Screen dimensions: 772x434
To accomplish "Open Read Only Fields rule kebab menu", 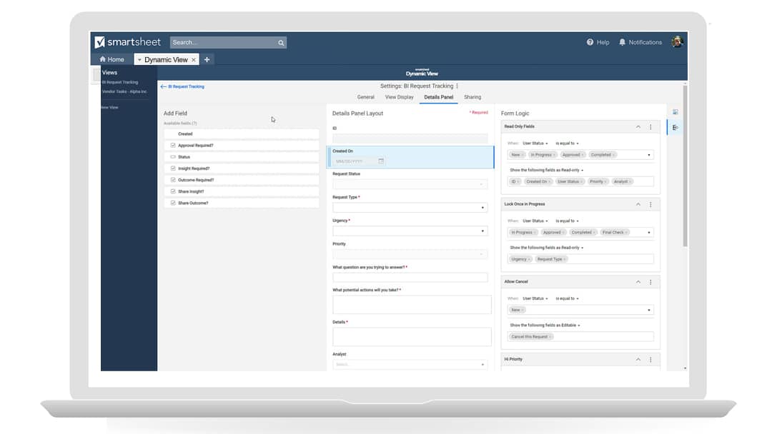I will coord(650,127).
